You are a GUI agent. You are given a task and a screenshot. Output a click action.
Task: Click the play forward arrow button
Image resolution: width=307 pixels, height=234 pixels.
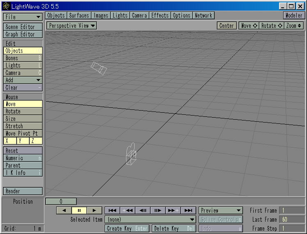(94, 211)
